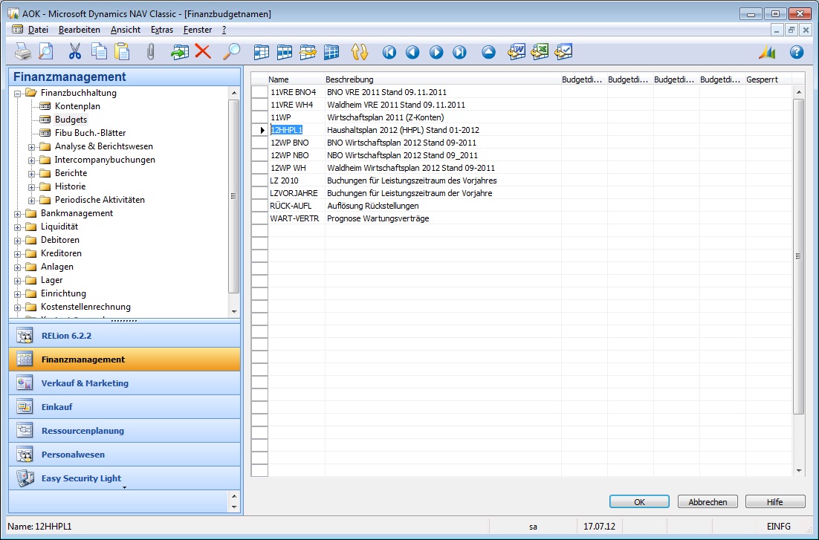Viewport: 819px width, 540px height.
Task: Click the scissors Cut icon
Action: click(x=75, y=52)
